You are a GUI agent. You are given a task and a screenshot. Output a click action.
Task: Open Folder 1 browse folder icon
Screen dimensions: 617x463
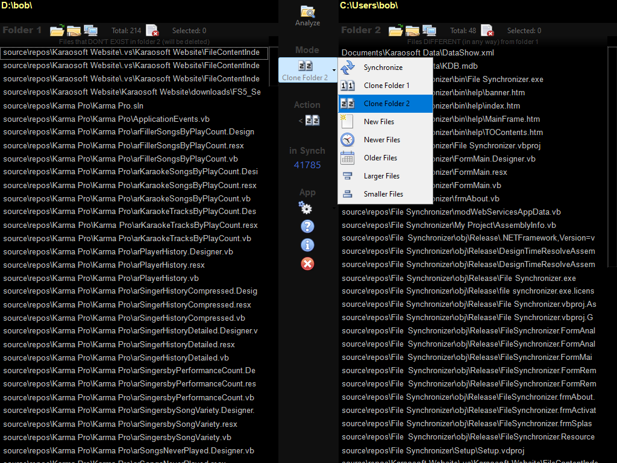point(57,30)
